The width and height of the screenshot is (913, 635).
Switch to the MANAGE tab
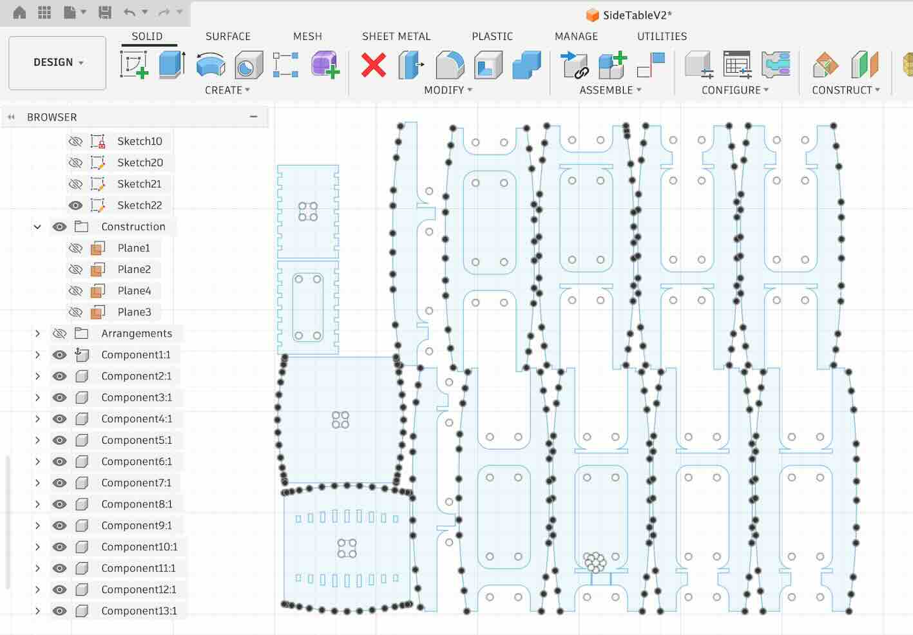[576, 37]
